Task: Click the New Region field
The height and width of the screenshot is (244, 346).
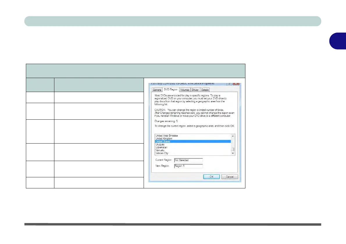Action: click(x=188, y=166)
